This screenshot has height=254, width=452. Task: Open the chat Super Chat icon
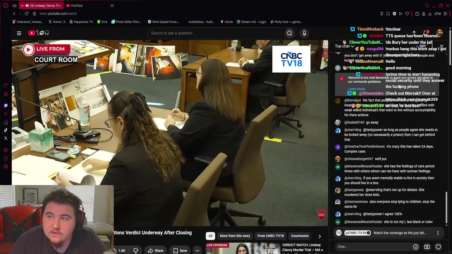coord(427,247)
